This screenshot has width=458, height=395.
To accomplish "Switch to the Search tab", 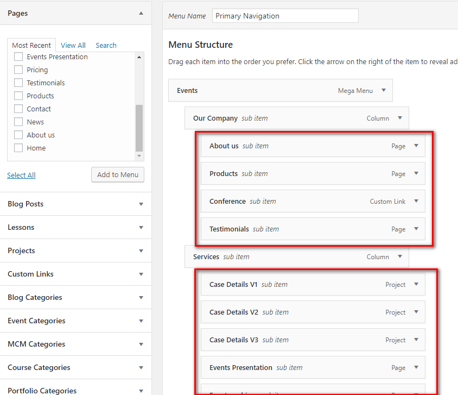I will click(106, 46).
